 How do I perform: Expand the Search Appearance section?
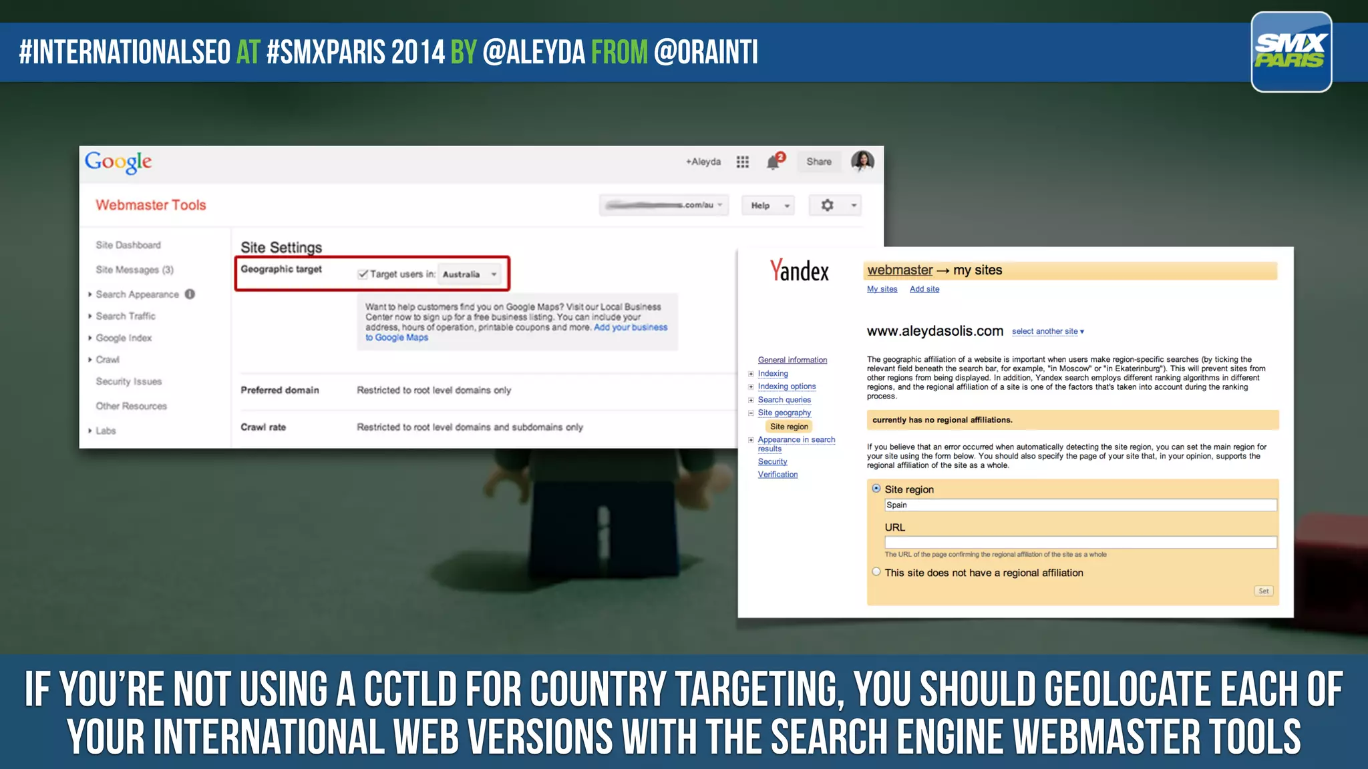(x=90, y=294)
